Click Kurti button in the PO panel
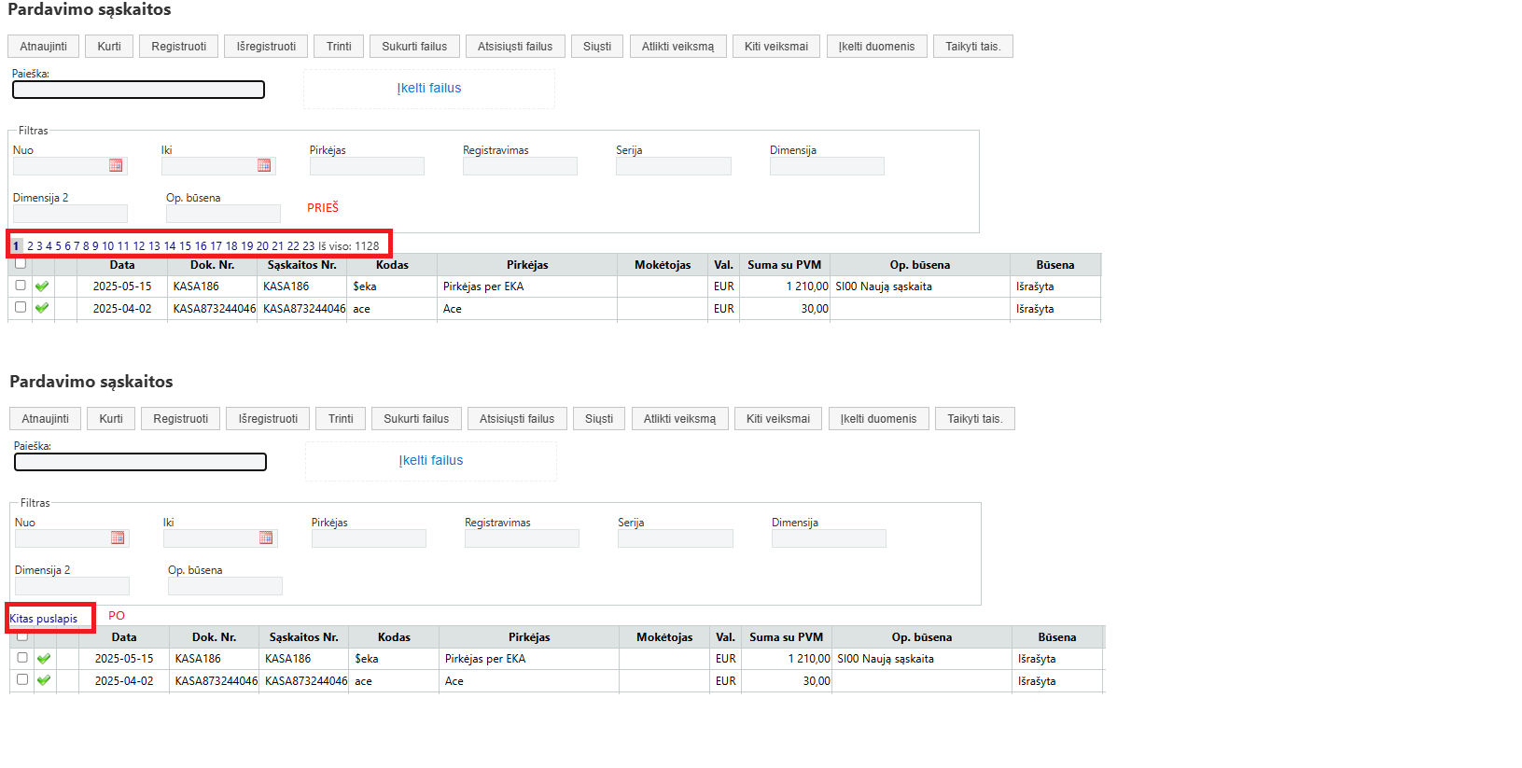This screenshot has width=1522, height=768. pos(111,419)
